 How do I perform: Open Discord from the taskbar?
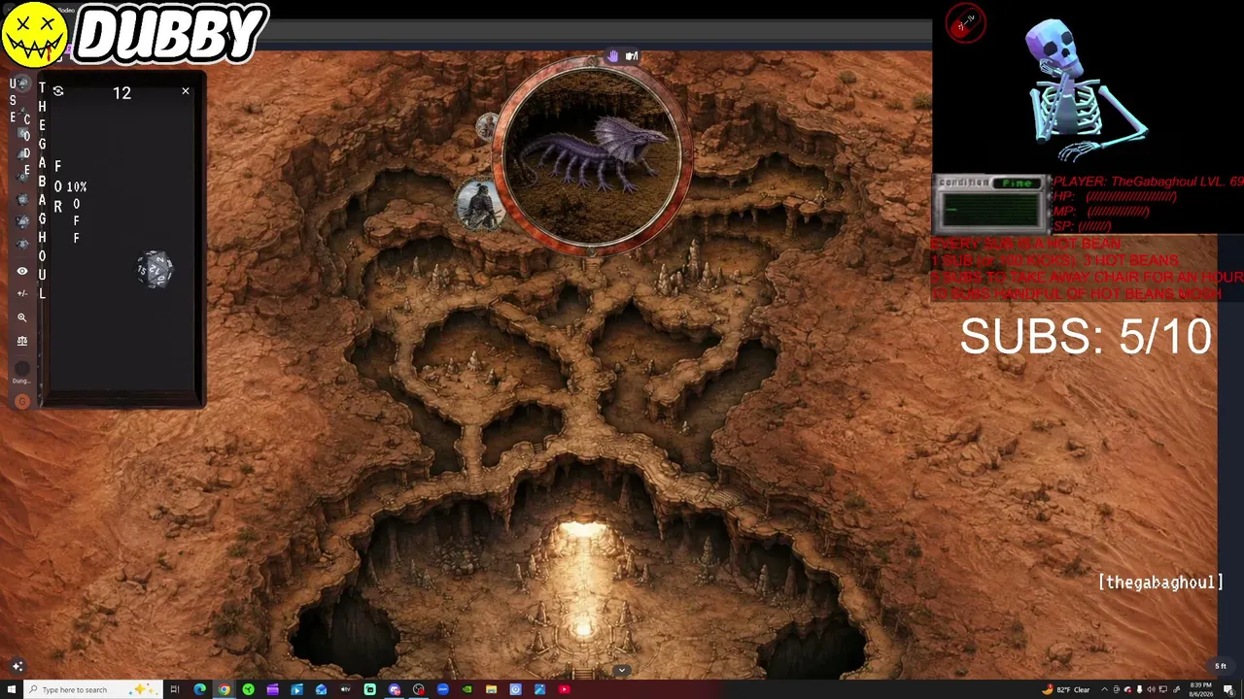click(394, 689)
